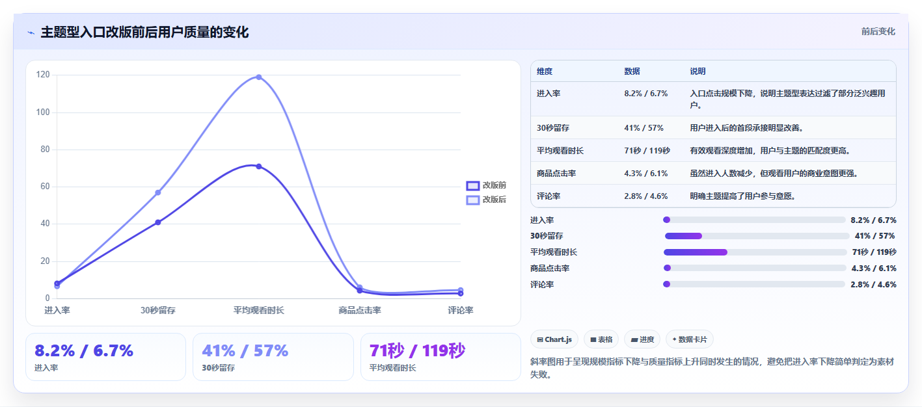Click table value 2.8% / 4.6%
The image size is (922, 407).
646,196
